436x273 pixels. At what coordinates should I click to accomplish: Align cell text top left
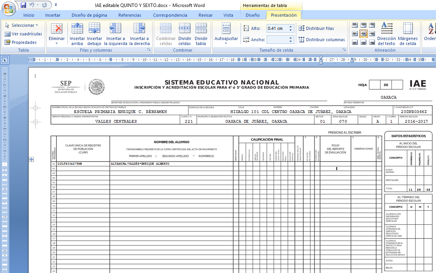tap(355, 25)
